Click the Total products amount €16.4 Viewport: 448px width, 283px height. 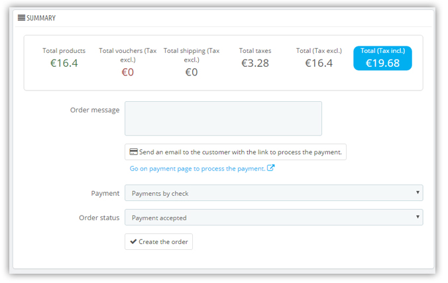coord(64,63)
